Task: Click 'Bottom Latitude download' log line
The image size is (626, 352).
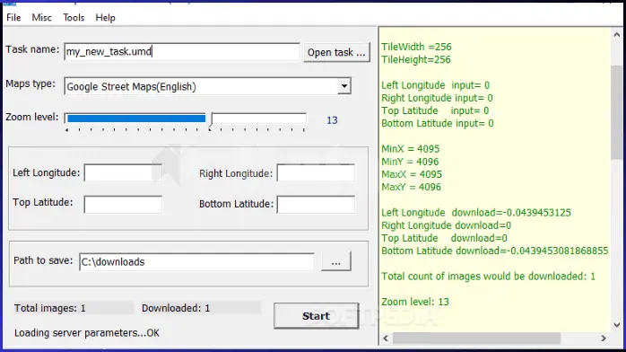Action: coord(495,251)
